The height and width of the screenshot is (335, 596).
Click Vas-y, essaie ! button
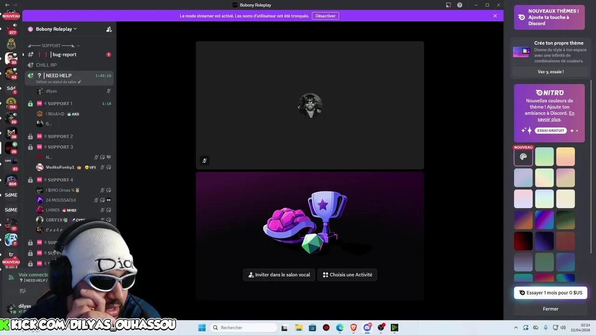pos(550,72)
